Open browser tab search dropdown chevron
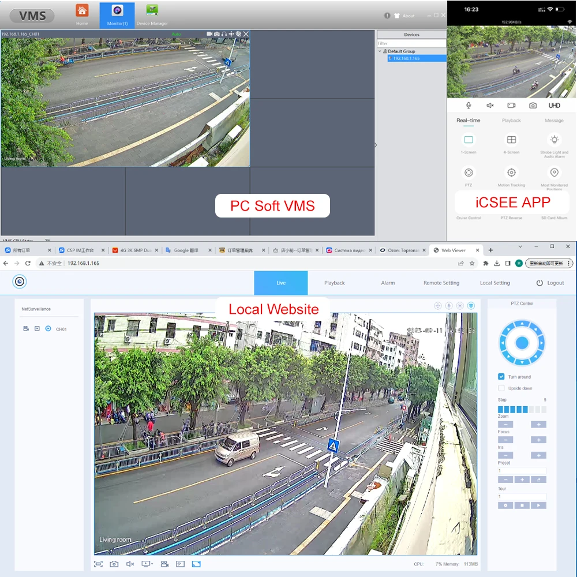577x577 pixels. click(x=520, y=246)
